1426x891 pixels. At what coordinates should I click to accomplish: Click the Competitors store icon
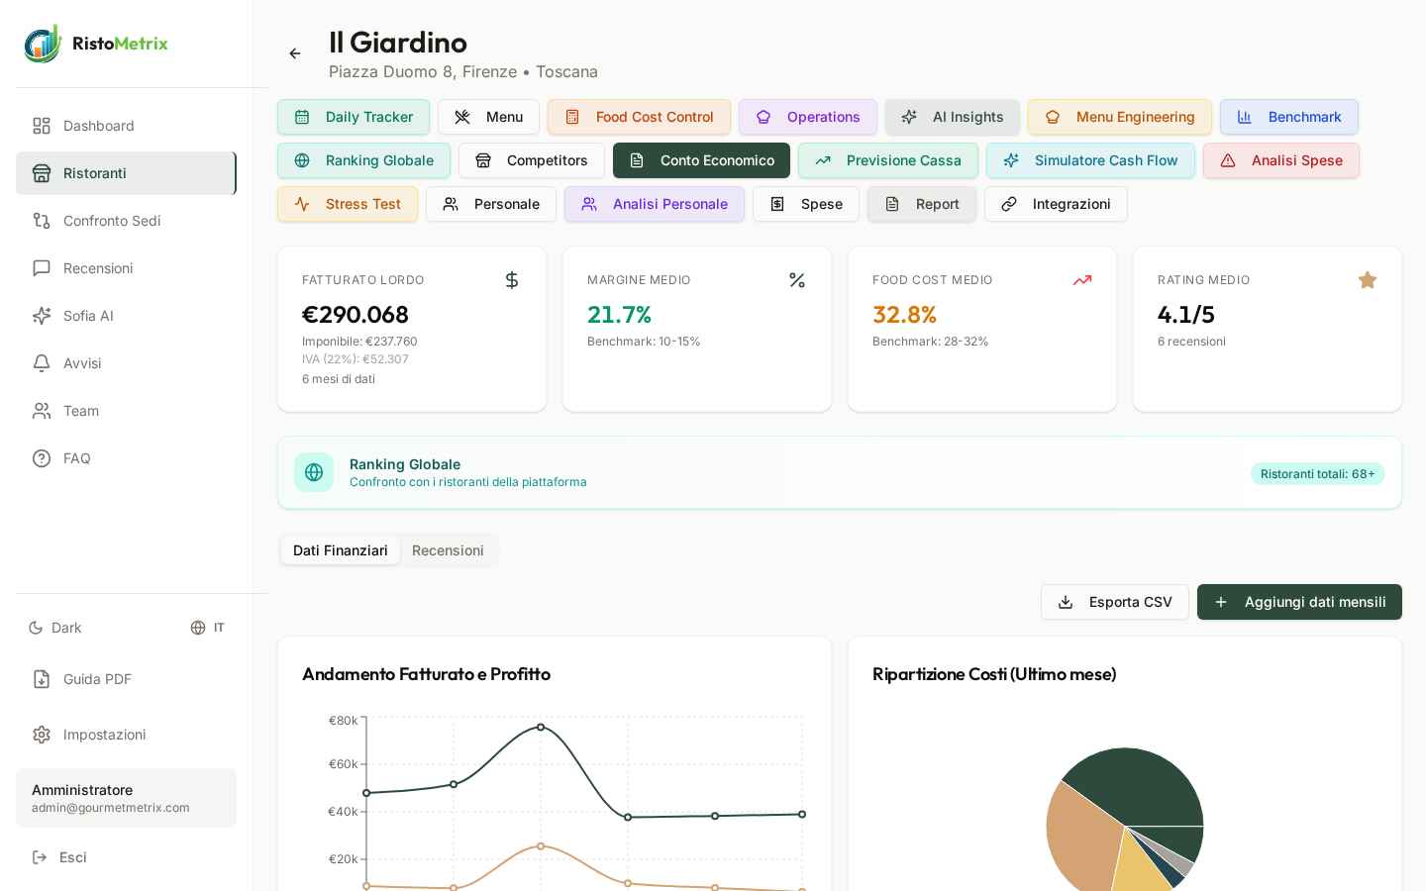(x=483, y=160)
